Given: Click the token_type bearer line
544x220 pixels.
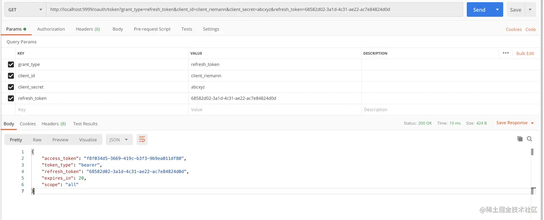Looking at the screenshot, I should (72, 165).
